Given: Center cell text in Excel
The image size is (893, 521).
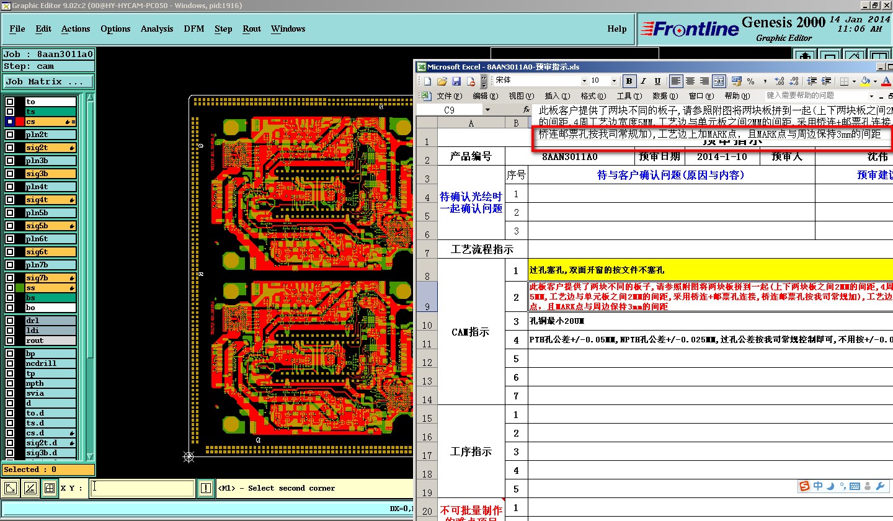Looking at the screenshot, I should [x=690, y=81].
